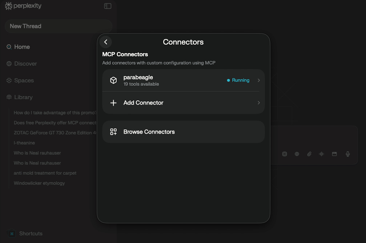Select Add Connector
The image size is (366, 243).
184,103
